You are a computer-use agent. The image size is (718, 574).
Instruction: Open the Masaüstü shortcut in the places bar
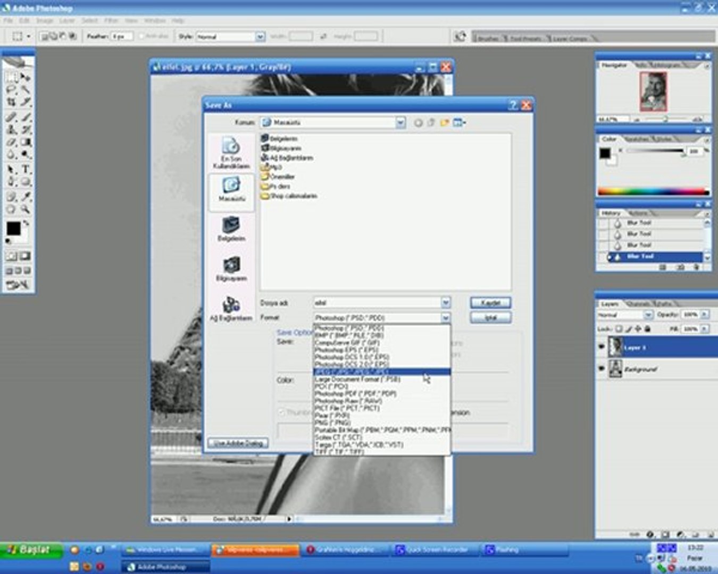click(231, 189)
